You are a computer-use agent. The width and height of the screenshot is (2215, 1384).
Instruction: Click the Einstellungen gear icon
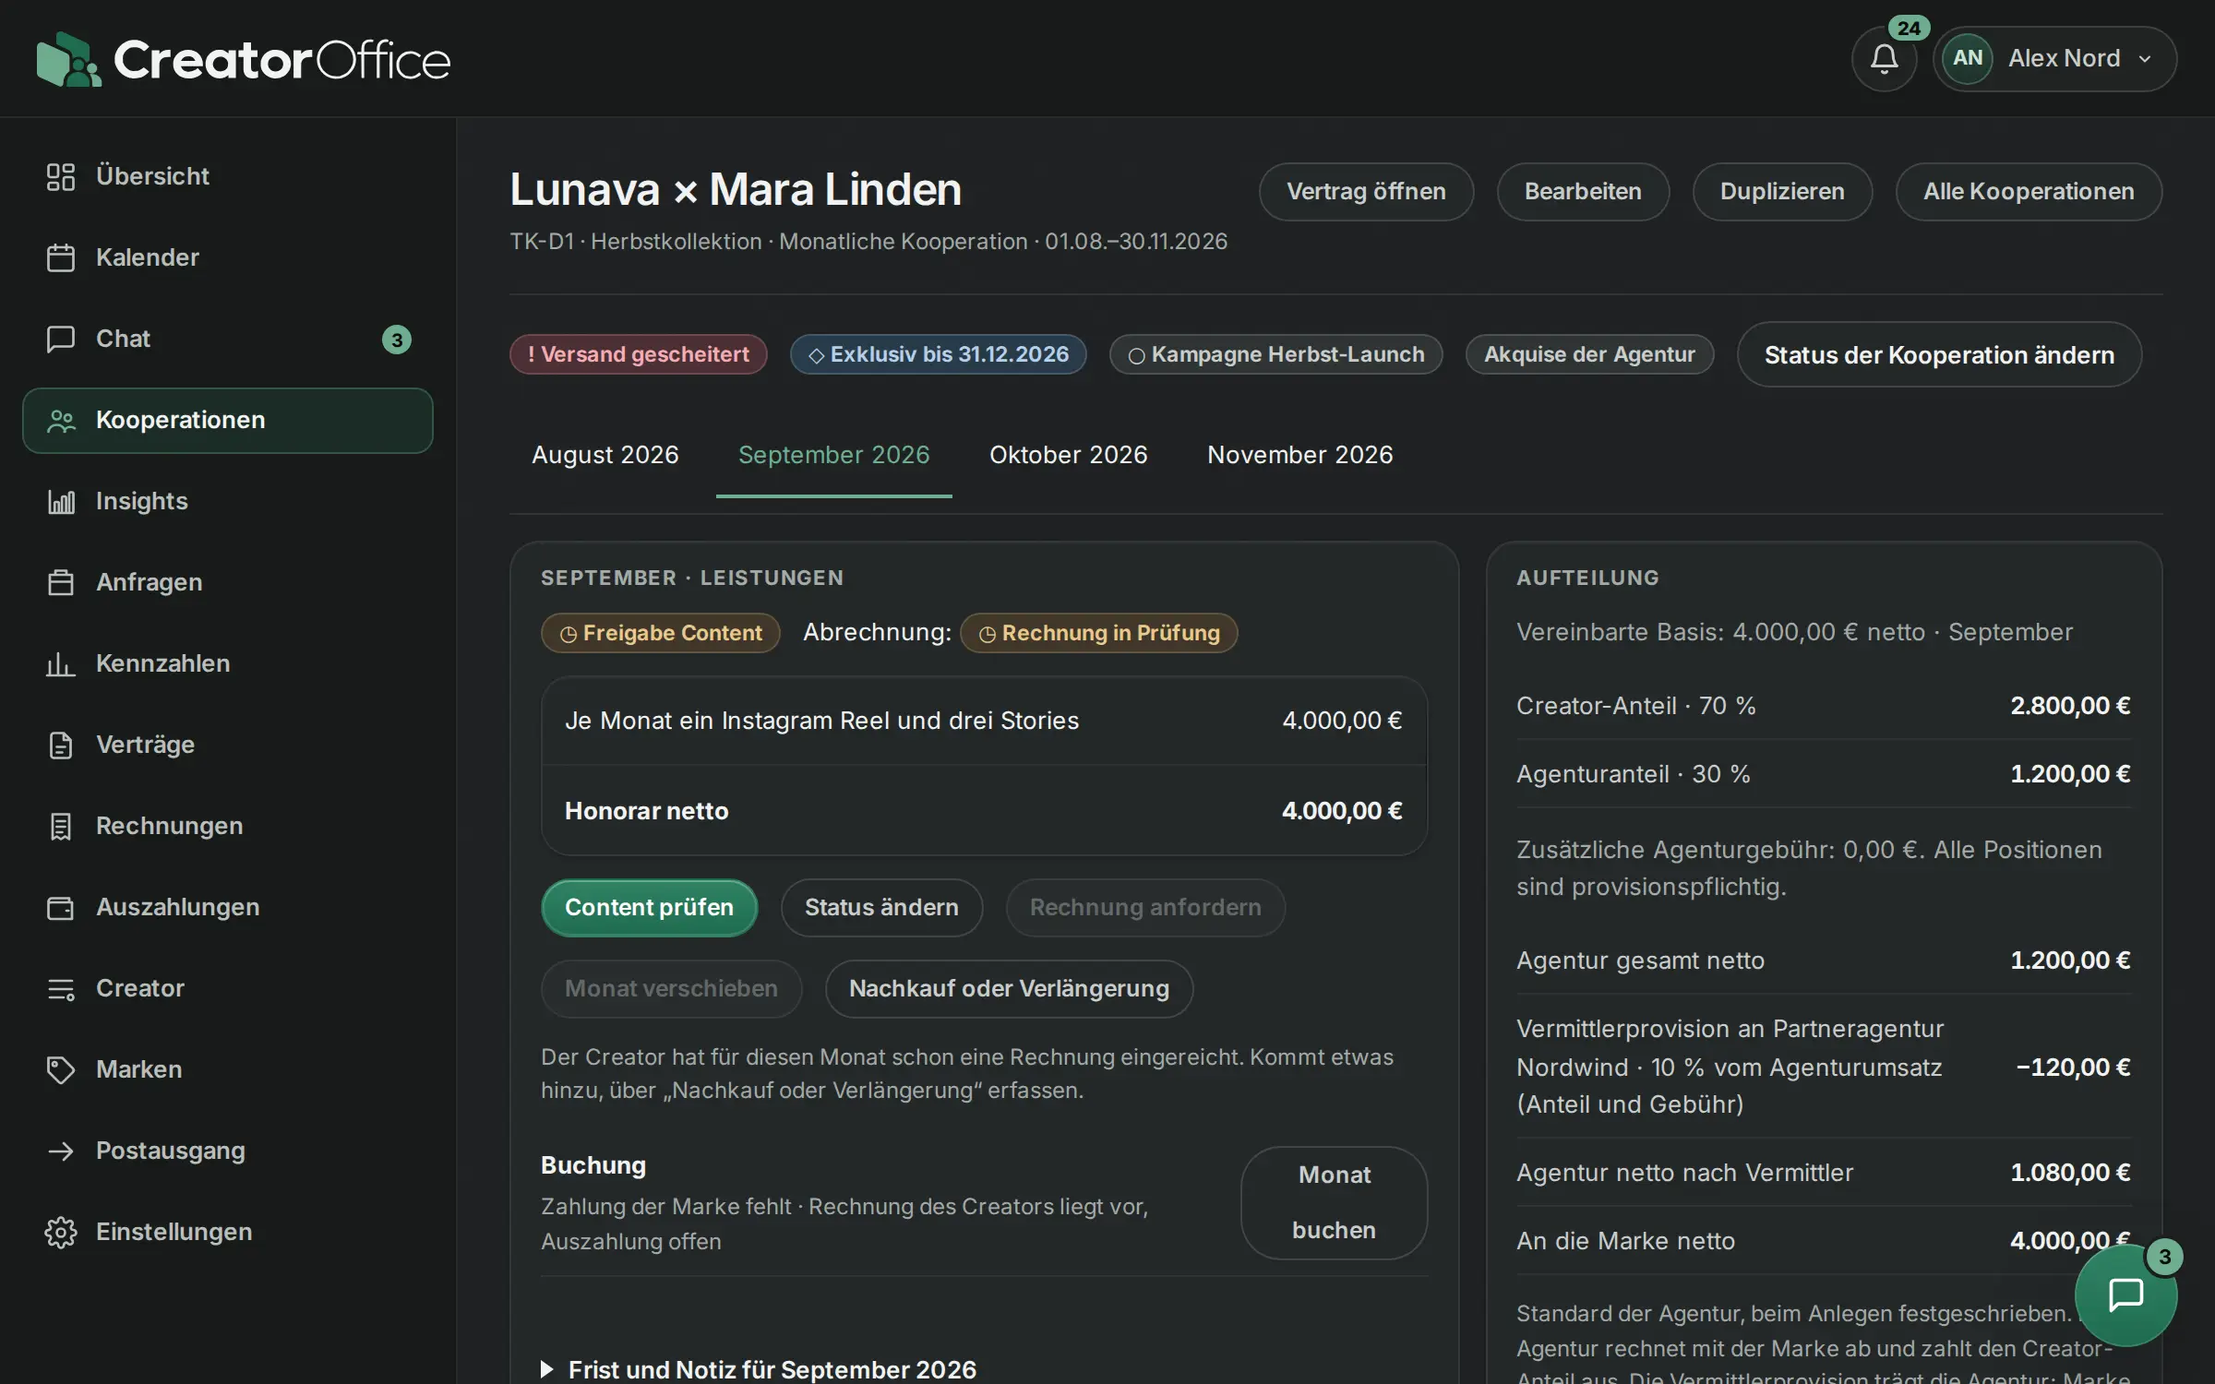pyautogui.click(x=61, y=1232)
